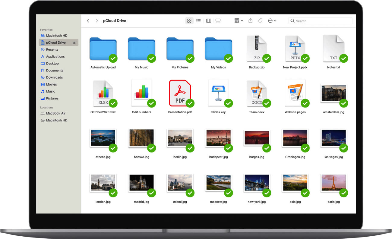The height and width of the screenshot is (239, 392).
Task: Select the paris.jpg thumbnail
Action: [x=334, y=183]
